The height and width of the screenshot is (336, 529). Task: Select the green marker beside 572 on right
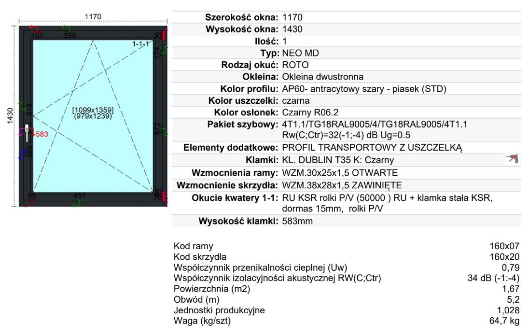tap(164, 131)
